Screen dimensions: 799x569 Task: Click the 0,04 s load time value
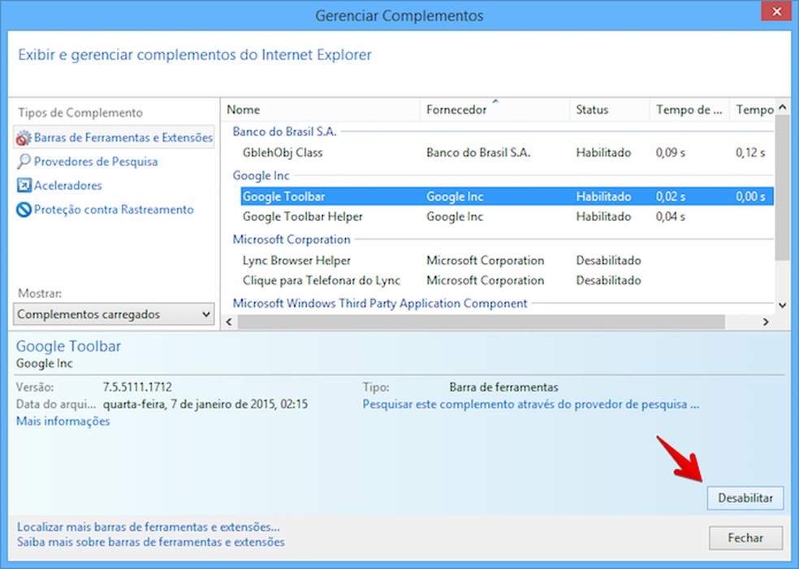(x=671, y=217)
